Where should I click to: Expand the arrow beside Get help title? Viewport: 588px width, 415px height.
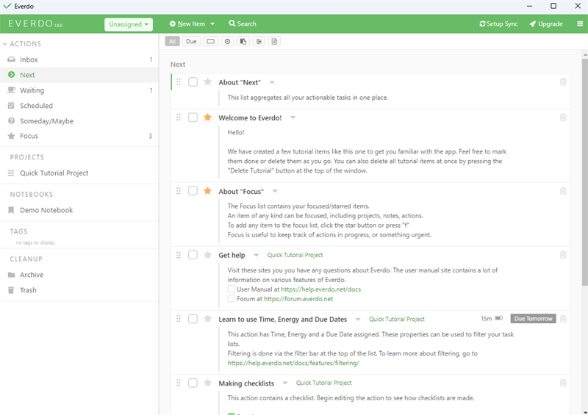[256, 255]
